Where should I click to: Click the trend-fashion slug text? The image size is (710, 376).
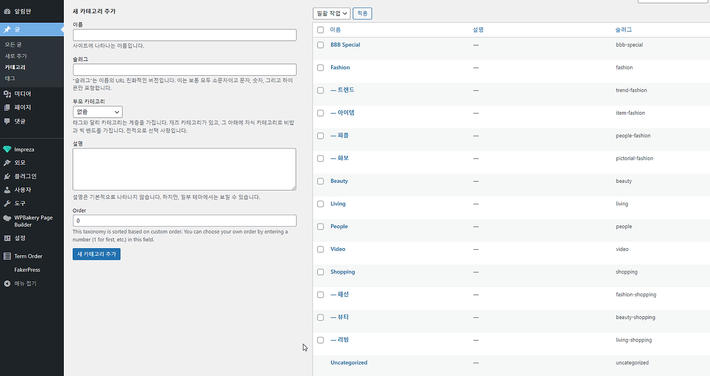[631, 90]
